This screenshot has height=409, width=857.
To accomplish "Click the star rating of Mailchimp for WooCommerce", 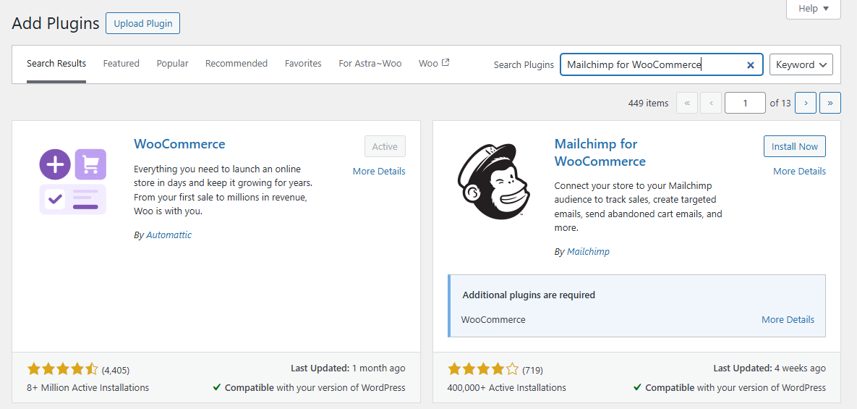I will coord(483,369).
